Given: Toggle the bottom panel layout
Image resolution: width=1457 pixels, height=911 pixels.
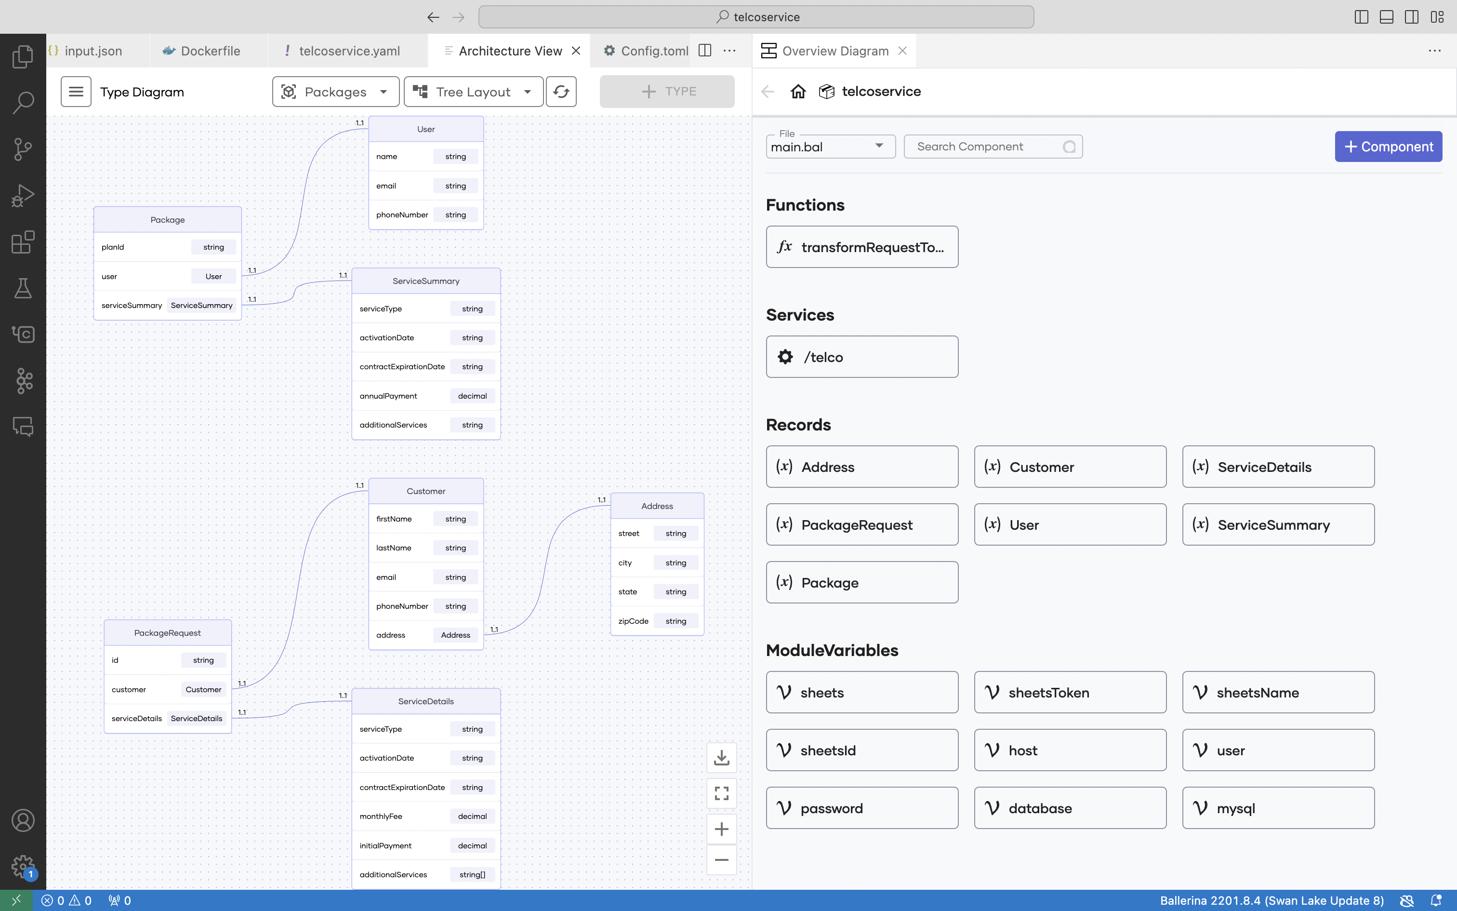Looking at the screenshot, I should click(1386, 17).
